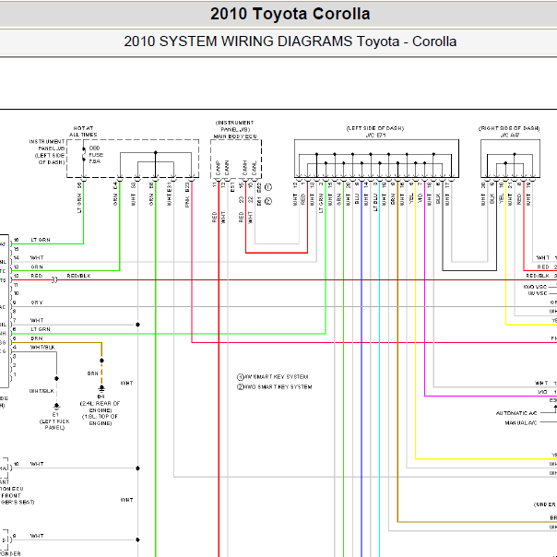Click the "LT GRN" label at connector pin 16
The height and width of the screenshot is (557, 557).
41,240
